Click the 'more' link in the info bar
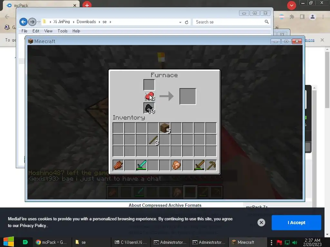330x247 pixels. [x=310, y=40]
